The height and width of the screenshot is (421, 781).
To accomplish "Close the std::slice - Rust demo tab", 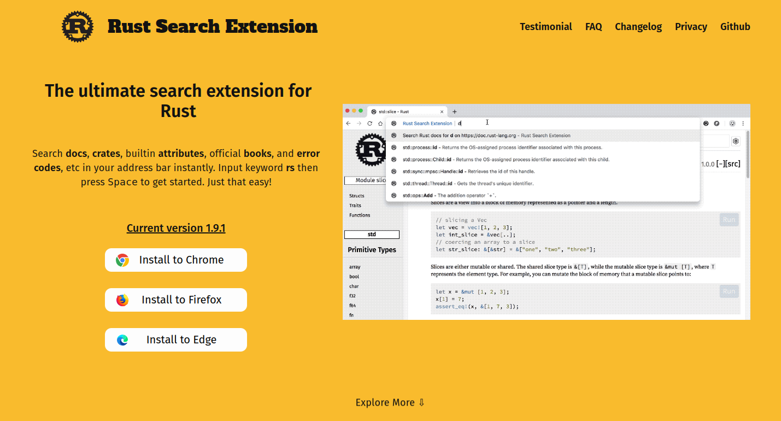I will click(x=442, y=112).
